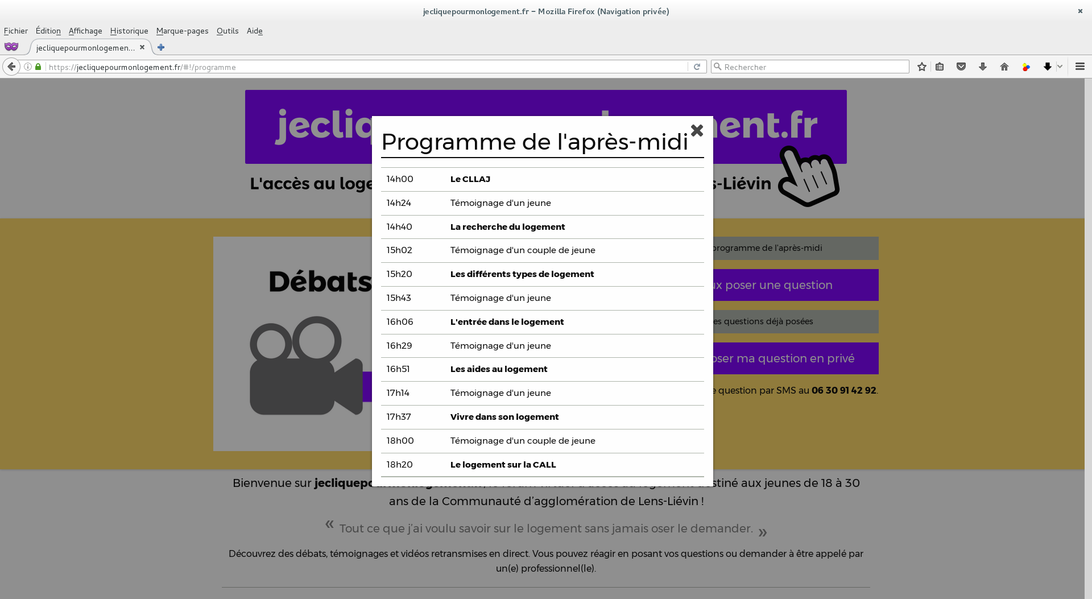Open the Outils menu
1092x599 pixels.
227,31
